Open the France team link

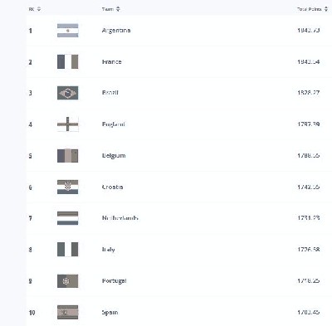coord(111,61)
